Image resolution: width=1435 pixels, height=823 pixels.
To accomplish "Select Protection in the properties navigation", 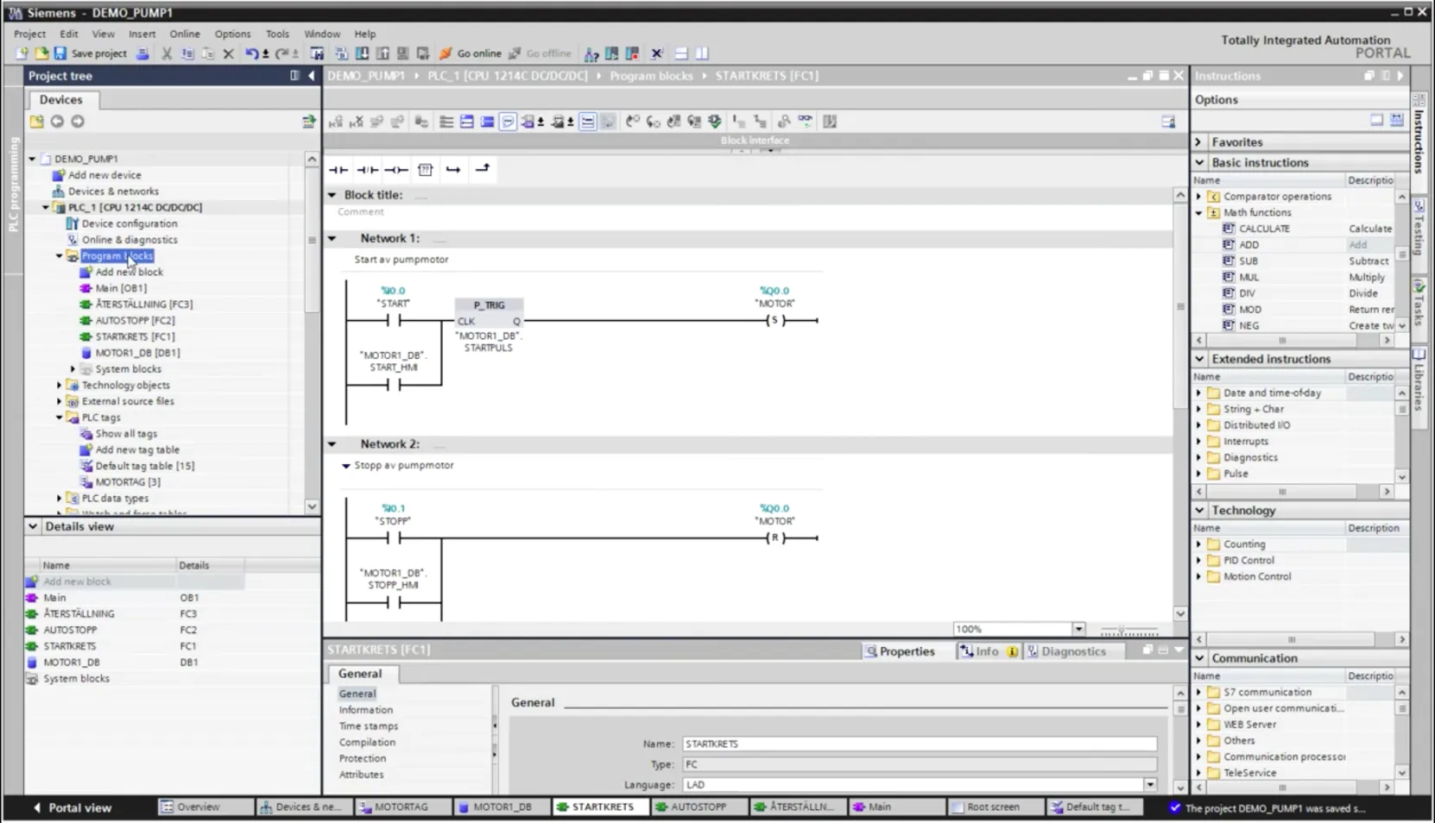I will (363, 758).
